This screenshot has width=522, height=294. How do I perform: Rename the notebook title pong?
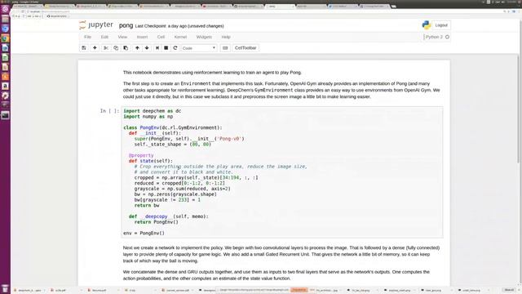[x=126, y=25]
